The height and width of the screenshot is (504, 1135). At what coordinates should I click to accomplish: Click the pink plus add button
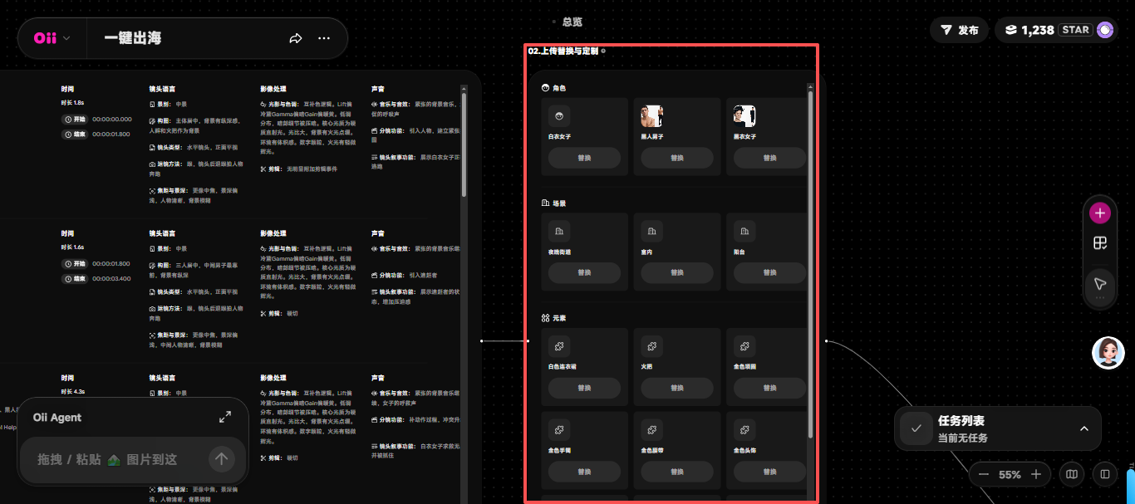[x=1100, y=213]
